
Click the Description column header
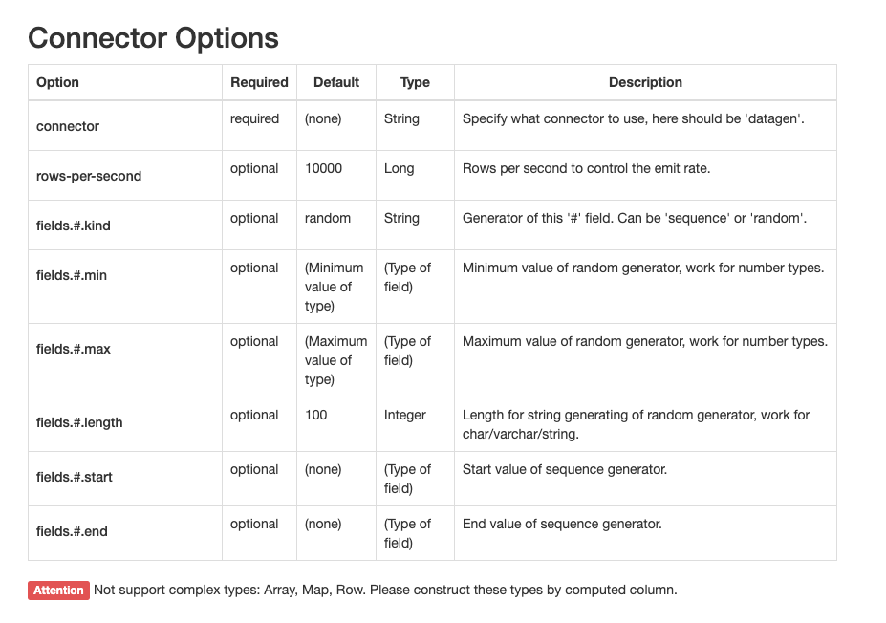click(x=645, y=82)
